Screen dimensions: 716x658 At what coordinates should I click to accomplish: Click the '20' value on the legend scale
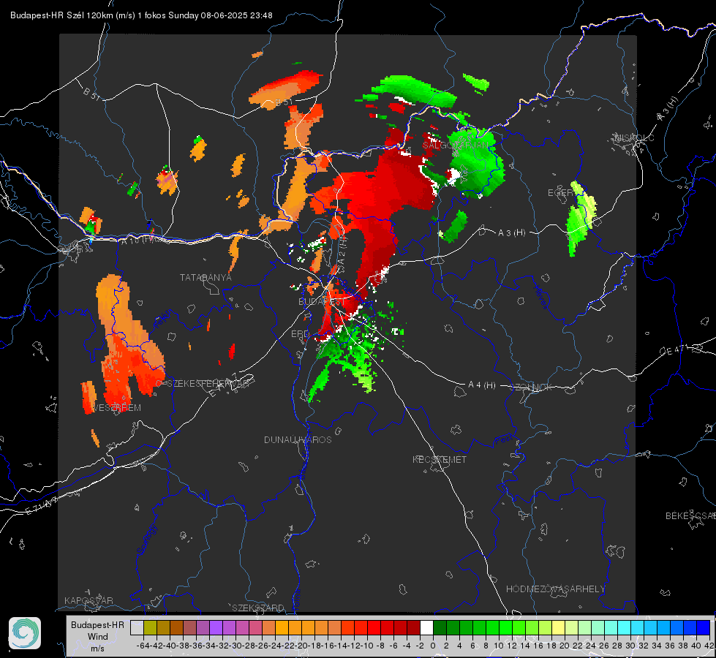point(565,646)
